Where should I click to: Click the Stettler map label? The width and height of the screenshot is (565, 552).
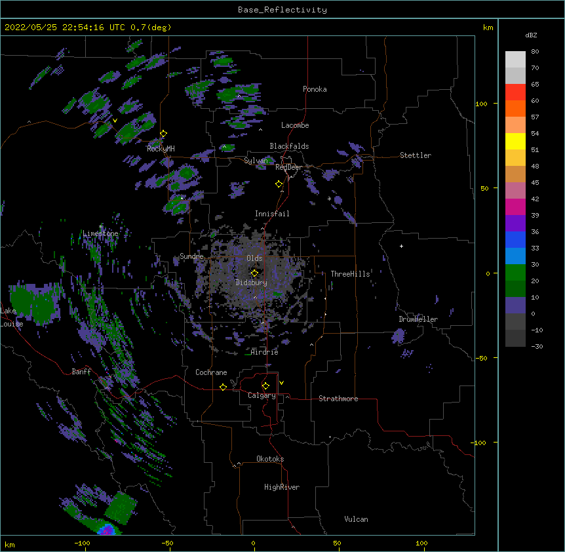pos(416,155)
